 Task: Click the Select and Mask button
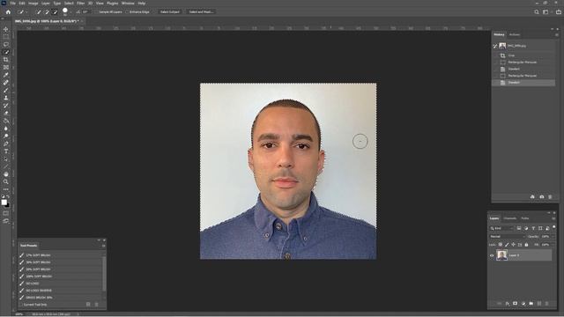201,11
